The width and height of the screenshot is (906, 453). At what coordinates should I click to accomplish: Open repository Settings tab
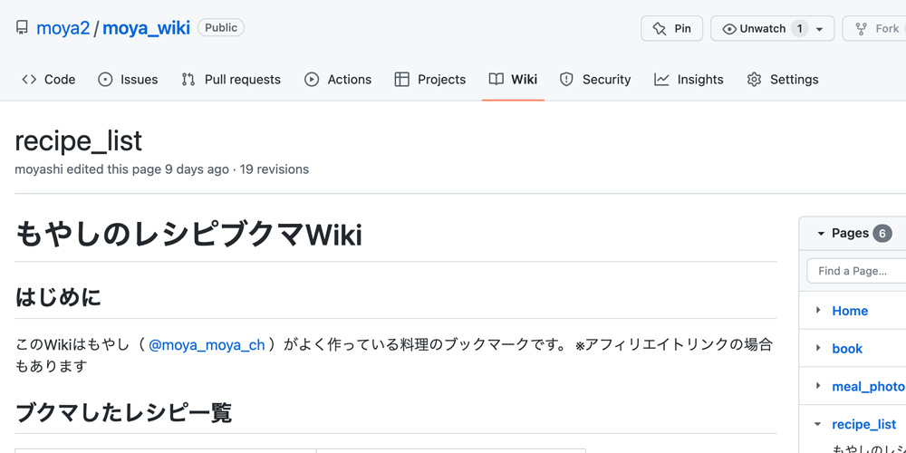[783, 80]
